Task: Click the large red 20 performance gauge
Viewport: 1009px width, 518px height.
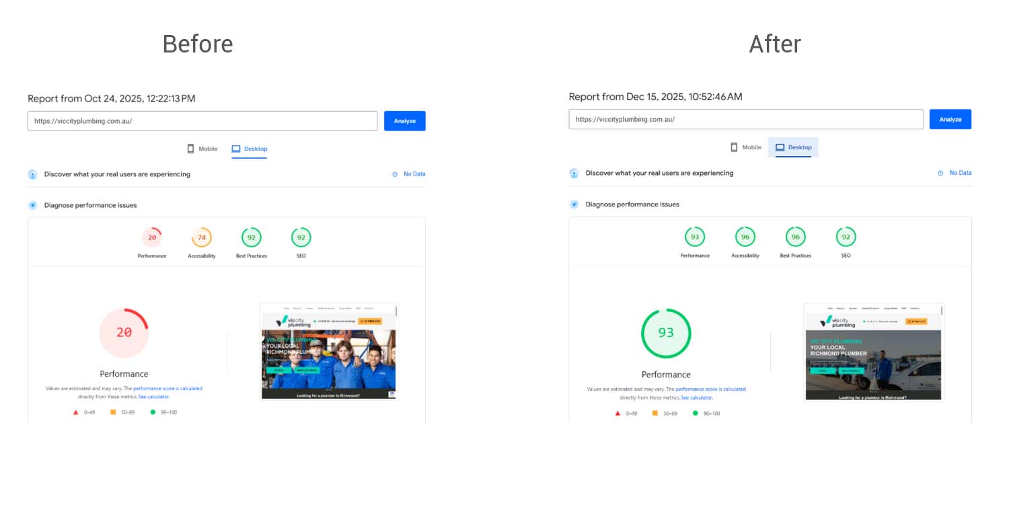Action: pos(124,332)
